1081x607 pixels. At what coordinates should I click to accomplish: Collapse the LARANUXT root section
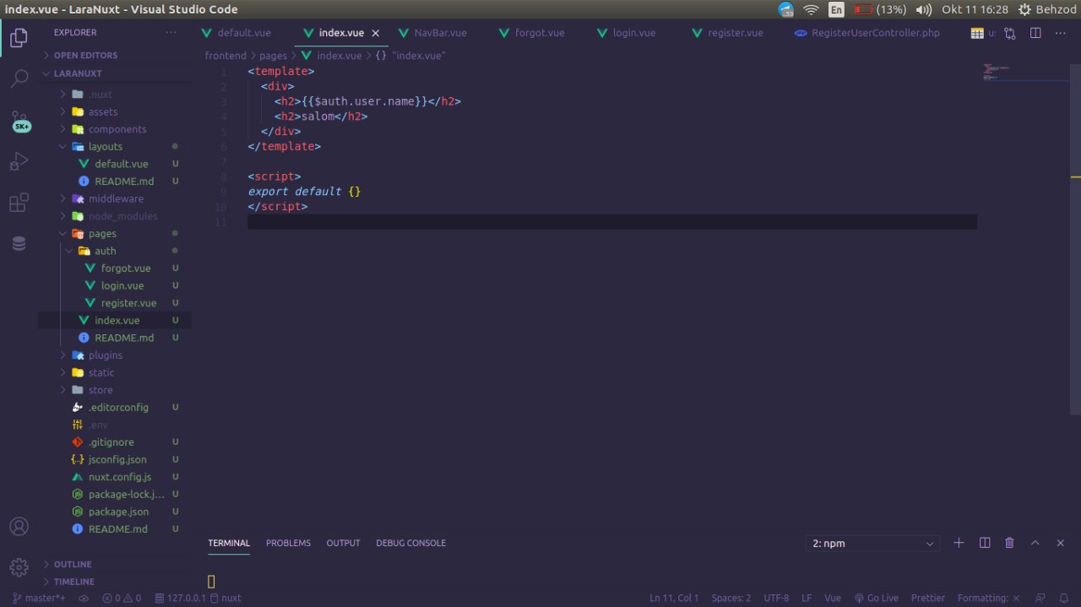114,73
